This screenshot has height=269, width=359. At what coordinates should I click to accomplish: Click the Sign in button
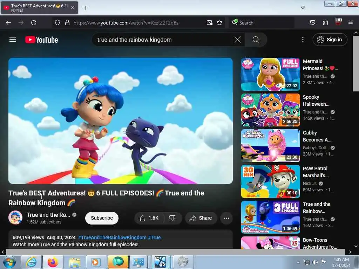(x=330, y=40)
